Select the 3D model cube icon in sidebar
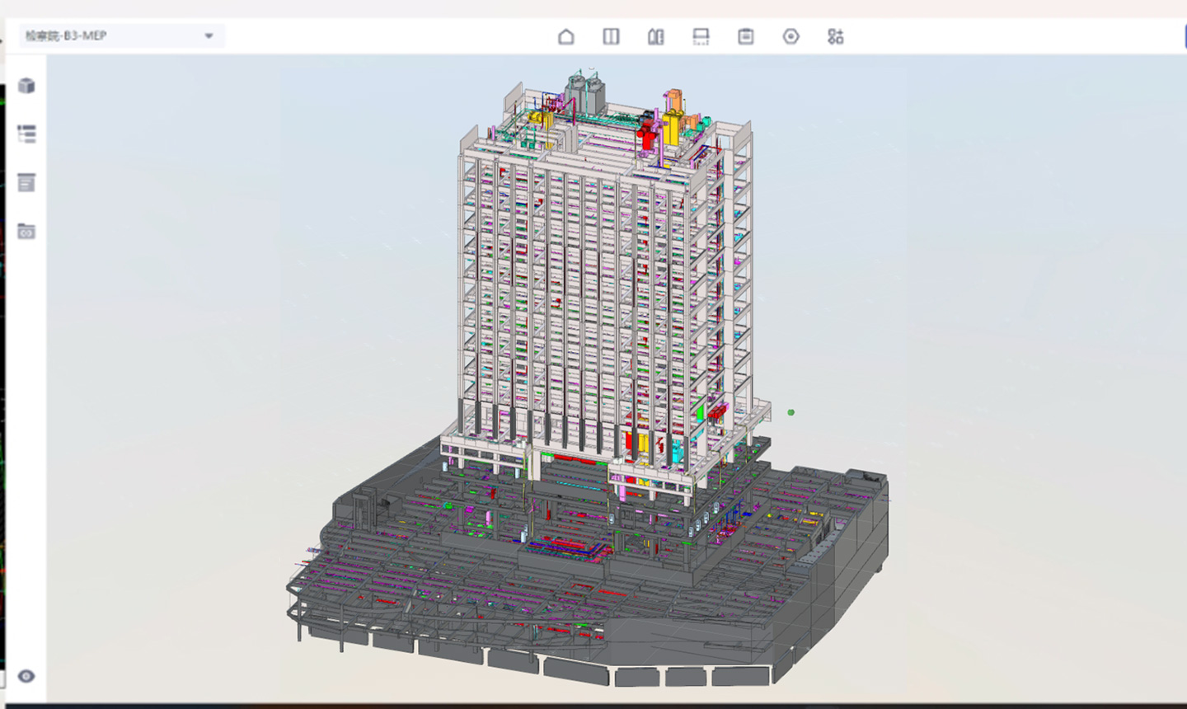 [26, 86]
